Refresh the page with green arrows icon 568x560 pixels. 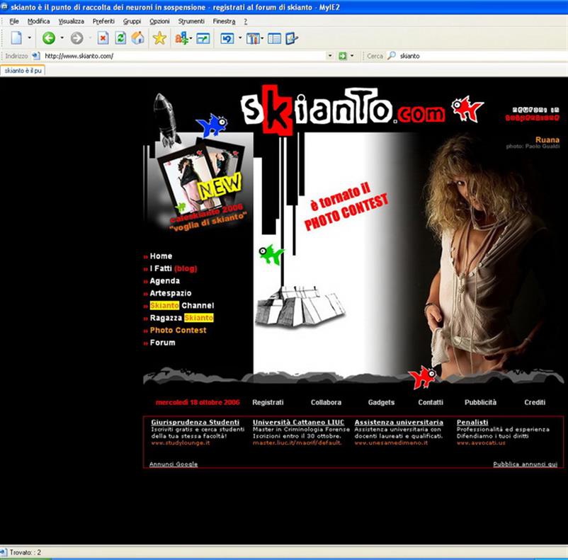[120, 38]
